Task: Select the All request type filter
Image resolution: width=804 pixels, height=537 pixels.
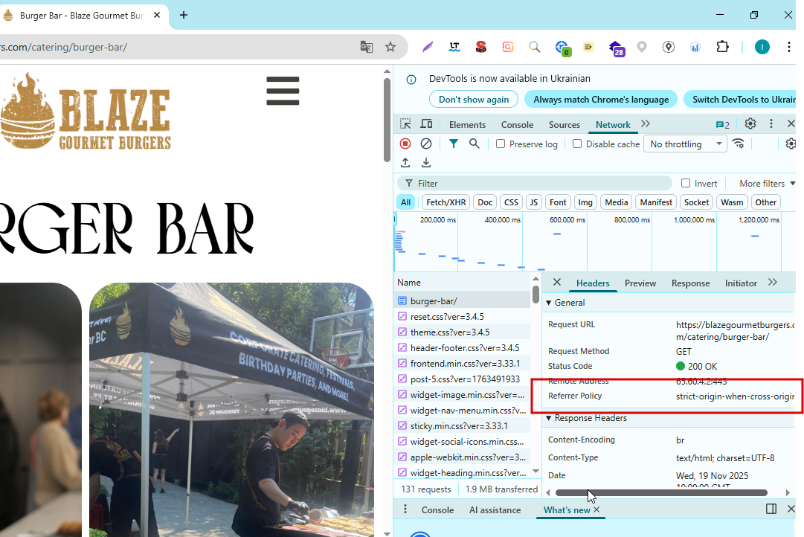Action: (405, 202)
